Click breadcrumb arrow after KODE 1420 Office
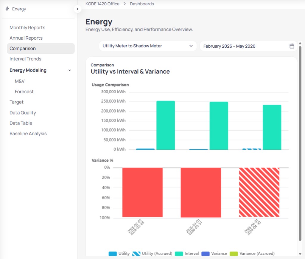Viewport: 305px width, 259px height. click(x=125, y=4)
